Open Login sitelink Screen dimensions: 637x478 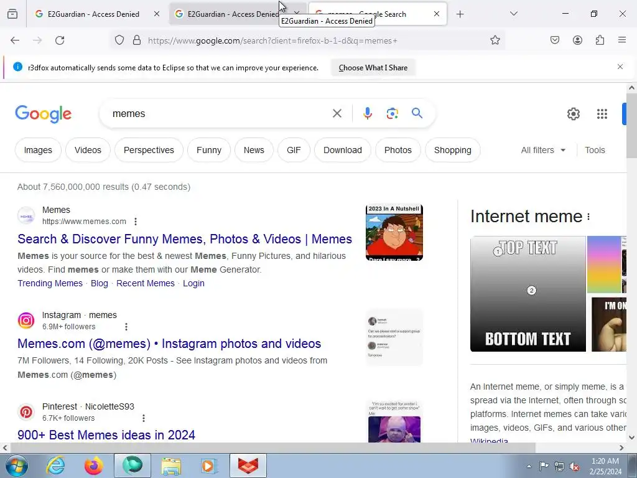tap(193, 283)
